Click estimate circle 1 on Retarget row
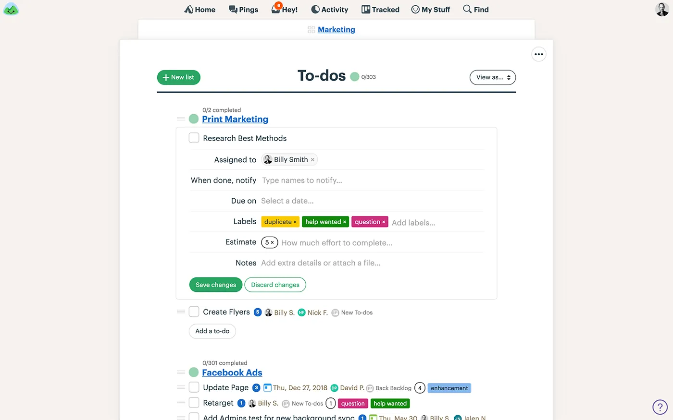This screenshot has height=420, width=673. (331, 403)
